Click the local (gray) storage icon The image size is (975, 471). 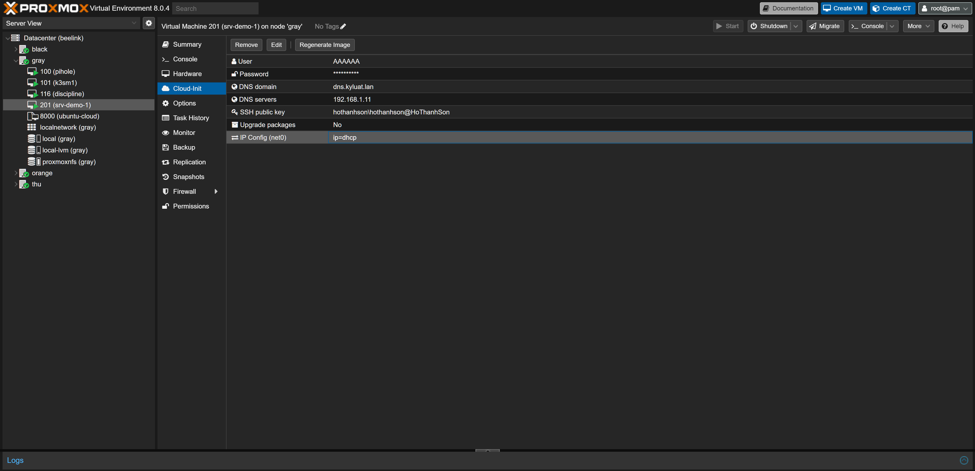[x=34, y=139]
